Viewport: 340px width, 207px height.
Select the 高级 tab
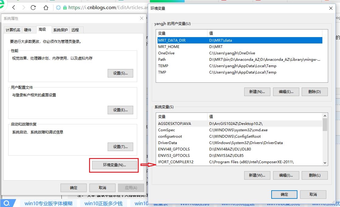pos(42,29)
